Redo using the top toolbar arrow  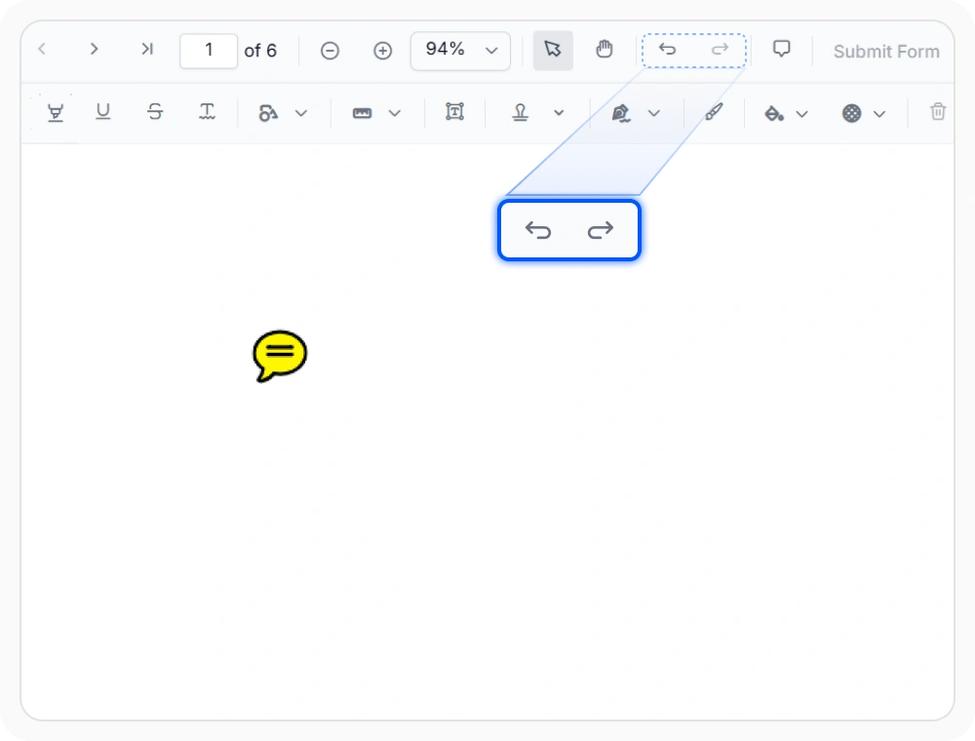tap(720, 49)
